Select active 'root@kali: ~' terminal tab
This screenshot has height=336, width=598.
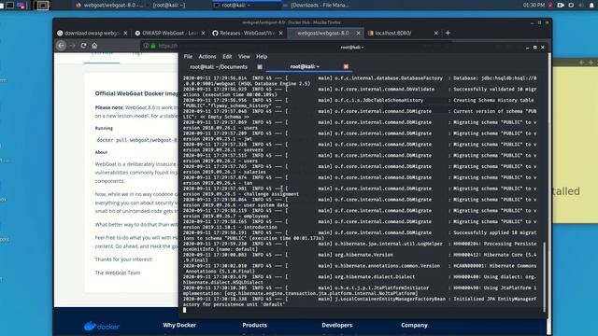click(305, 66)
